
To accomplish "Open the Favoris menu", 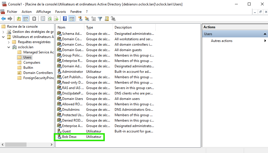I will click(x=60, y=12).
